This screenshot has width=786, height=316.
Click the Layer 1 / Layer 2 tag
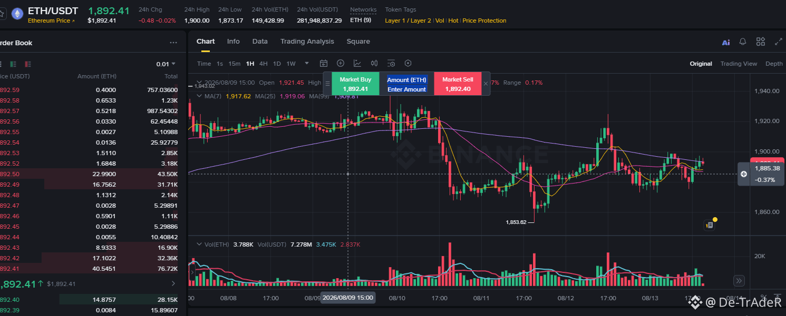(x=408, y=21)
